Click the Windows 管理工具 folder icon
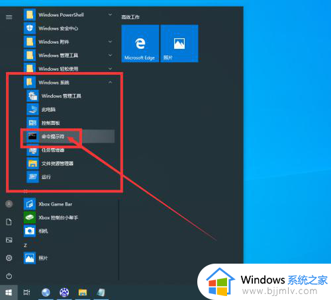Image resolution: width=331 pixels, height=300 pixels. point(30,55)
